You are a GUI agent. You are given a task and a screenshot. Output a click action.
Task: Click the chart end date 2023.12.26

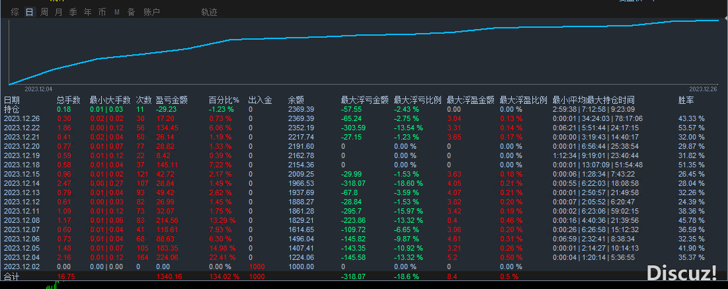(704, 89)
